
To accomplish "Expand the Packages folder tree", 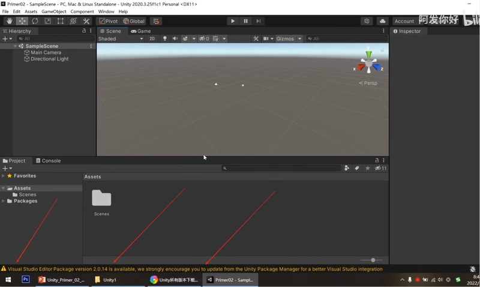I will click(x=3, y=201).
